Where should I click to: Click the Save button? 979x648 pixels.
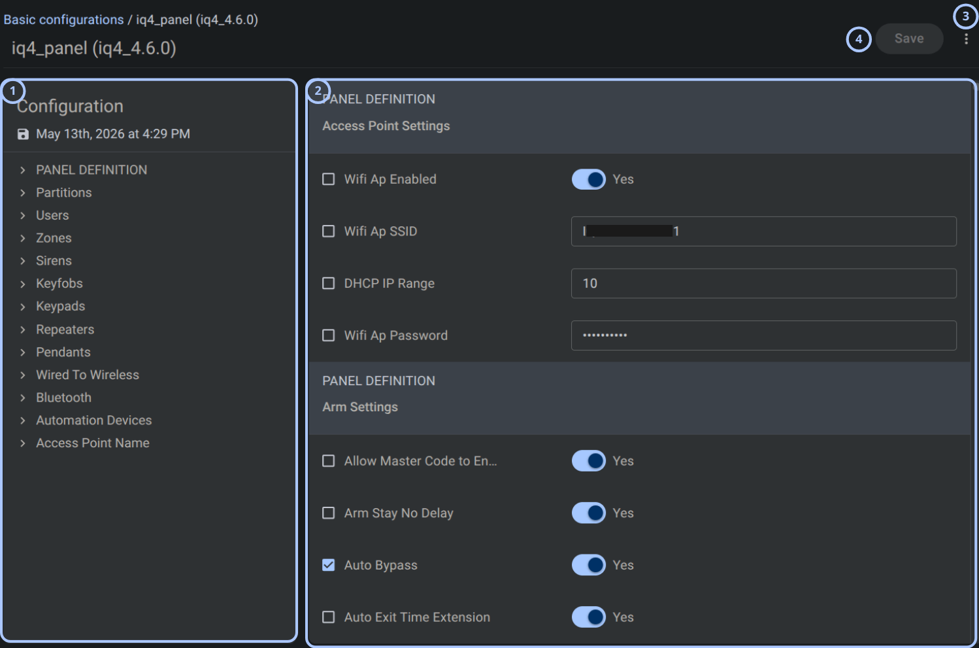(909, 39)
